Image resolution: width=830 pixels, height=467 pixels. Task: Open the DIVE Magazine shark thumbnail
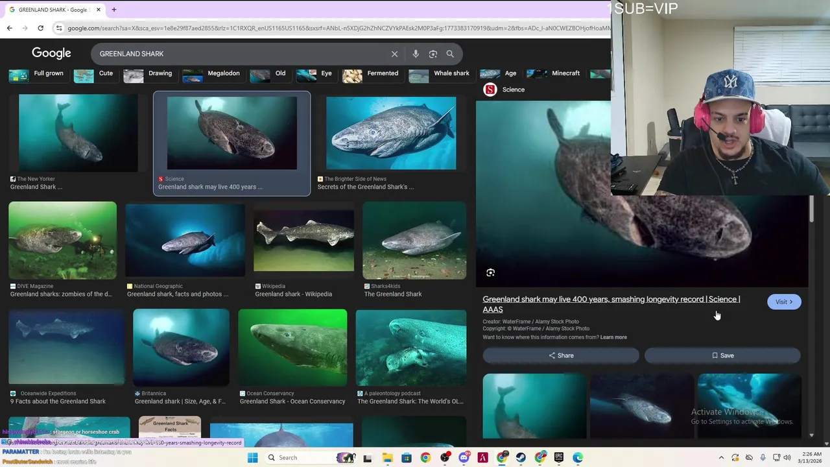point(62,241)
